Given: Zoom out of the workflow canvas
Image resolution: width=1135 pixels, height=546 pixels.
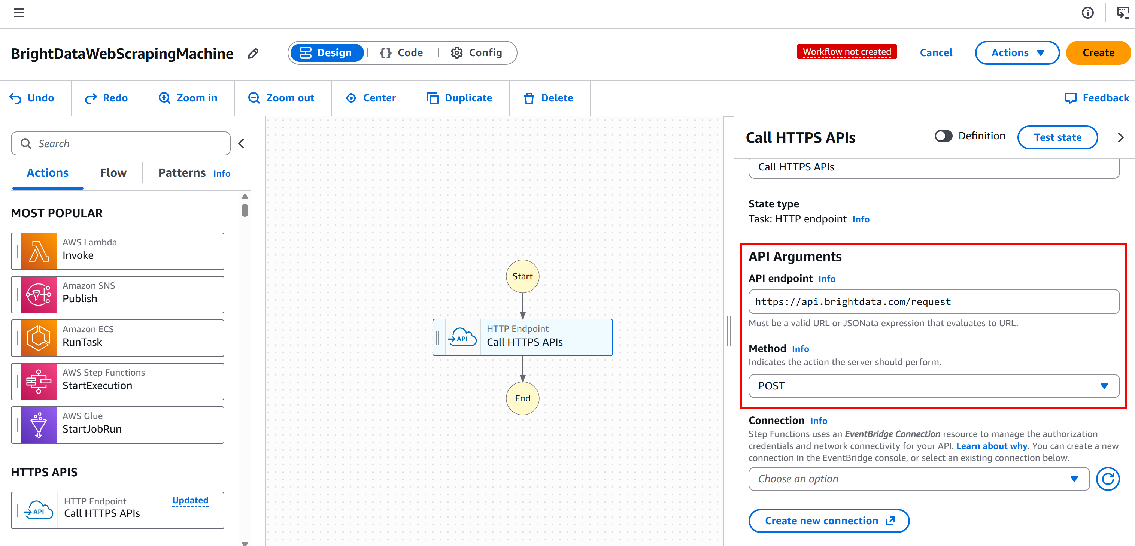Looking at the screenshot, I should pos(282,98).
